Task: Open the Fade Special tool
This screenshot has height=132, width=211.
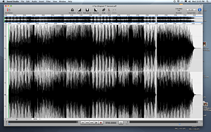Action: point(87,10)
